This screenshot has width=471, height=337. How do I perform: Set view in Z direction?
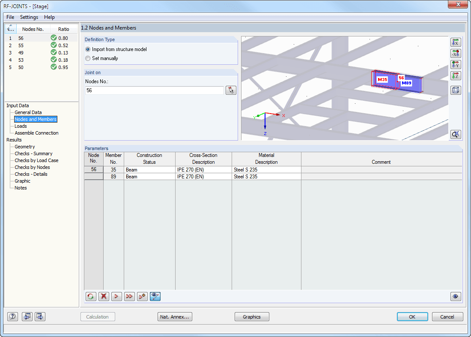pos(456,75)
